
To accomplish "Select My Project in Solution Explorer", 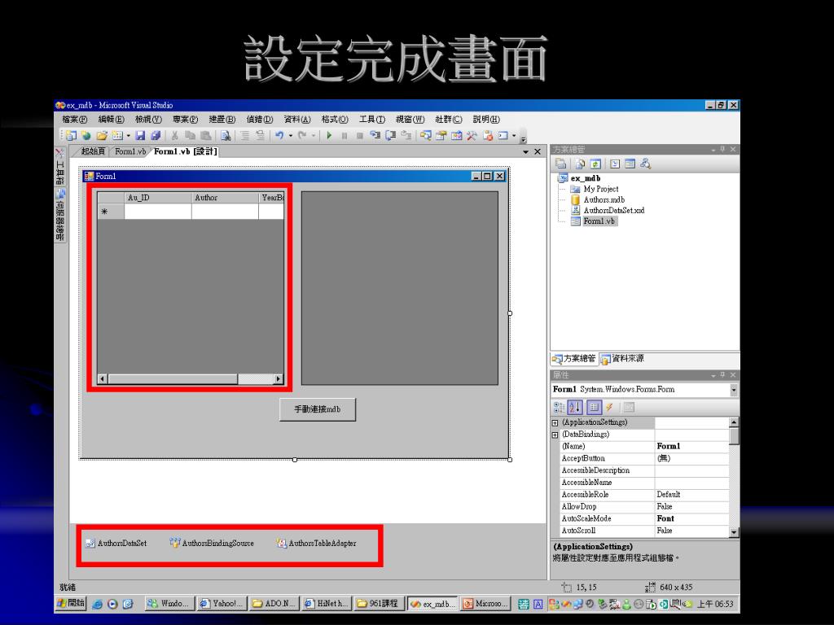I will pyautogui.click(x=600, y=189).
